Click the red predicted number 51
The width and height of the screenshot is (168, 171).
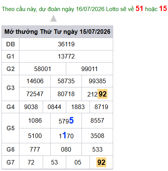pyautogui.click(x=139, y=9)
